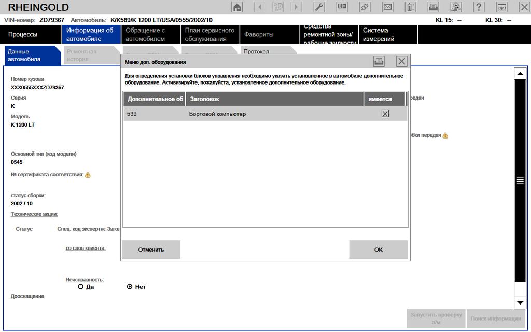Open the envelope message icon
Viewport: 531px width, 332px height.
point(387,7)
